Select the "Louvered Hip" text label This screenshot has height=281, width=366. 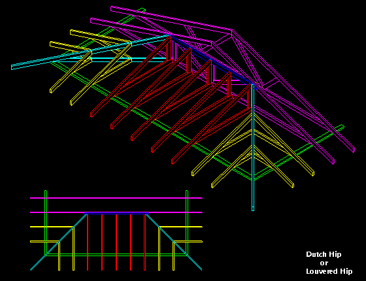[x=329, y=271]
